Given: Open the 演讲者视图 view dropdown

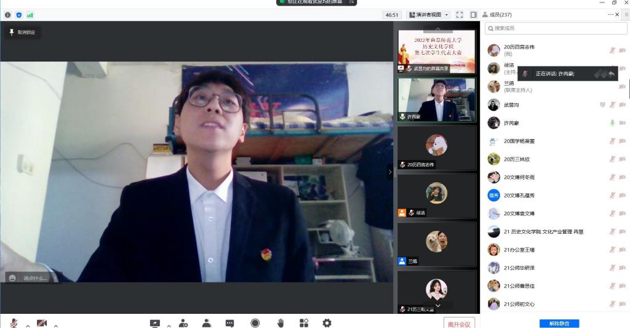Looking at the screenshot, I should [x=429, y=15].
